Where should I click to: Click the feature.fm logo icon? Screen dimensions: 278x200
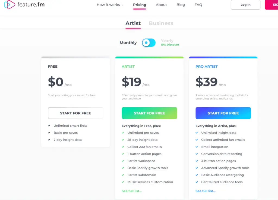pyautogui.click(x=10, y=4)
